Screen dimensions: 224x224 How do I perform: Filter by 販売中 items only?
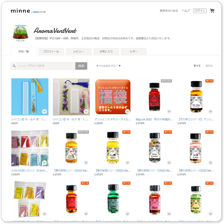point(209,66)
